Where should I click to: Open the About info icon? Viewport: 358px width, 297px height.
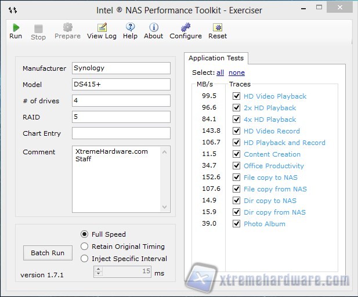153,28
